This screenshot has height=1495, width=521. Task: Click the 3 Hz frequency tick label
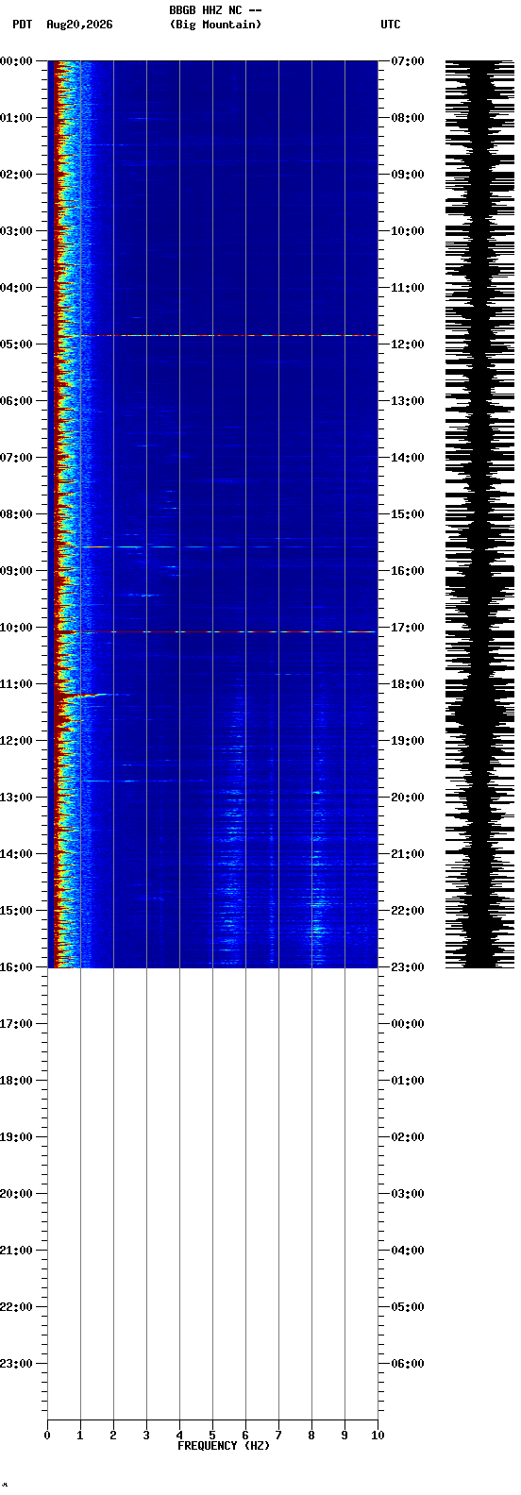coord(146,1436)
